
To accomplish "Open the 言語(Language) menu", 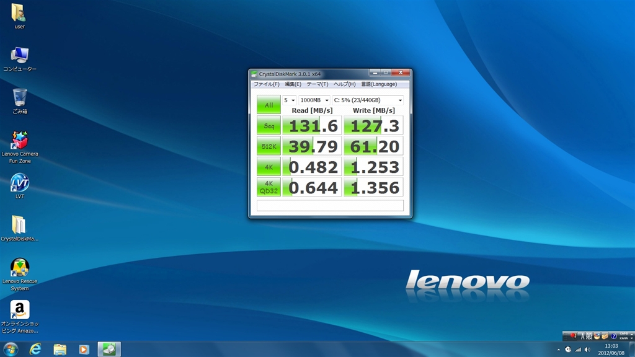I will coord(379,84).
